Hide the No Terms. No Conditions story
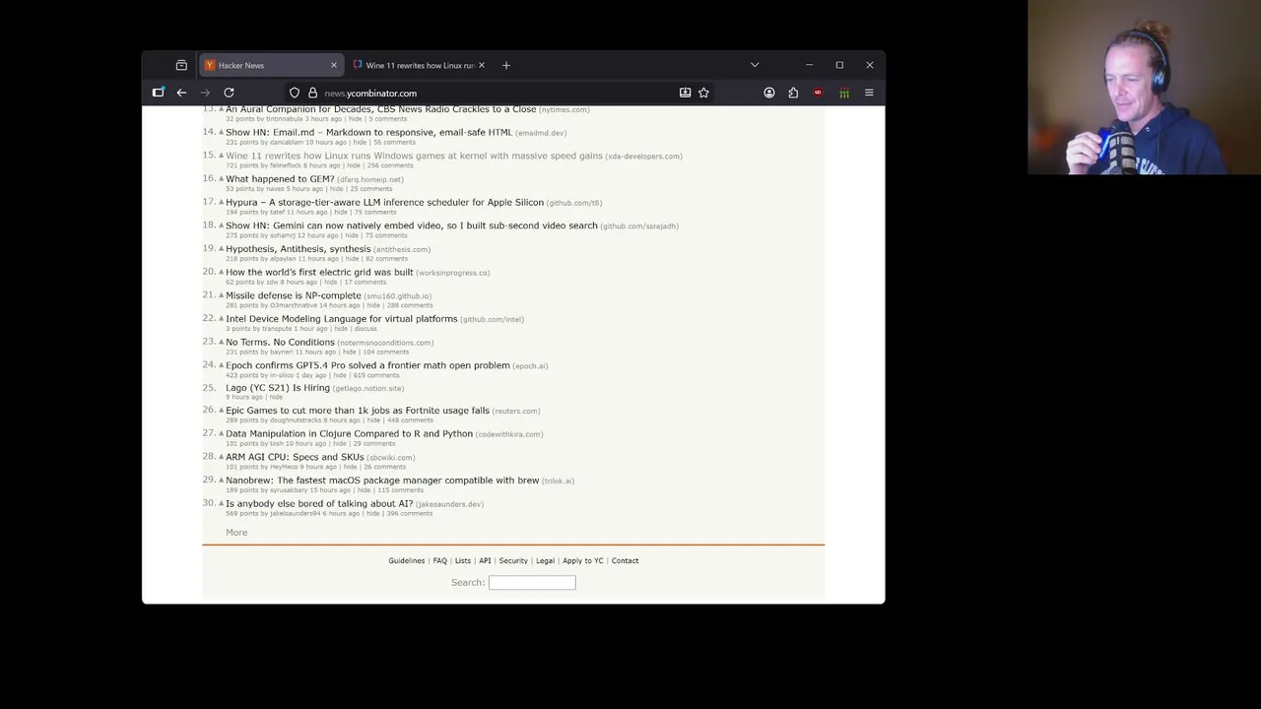The width and height of the screenshot is (1261, 709). pos(349,352)
